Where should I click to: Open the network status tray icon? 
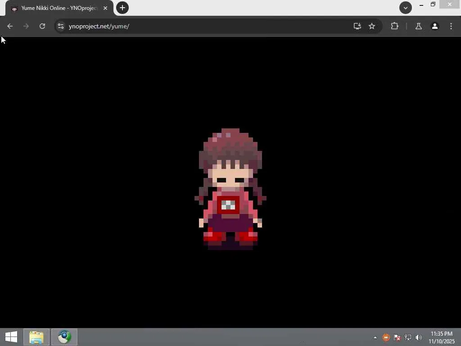(408, 337)
